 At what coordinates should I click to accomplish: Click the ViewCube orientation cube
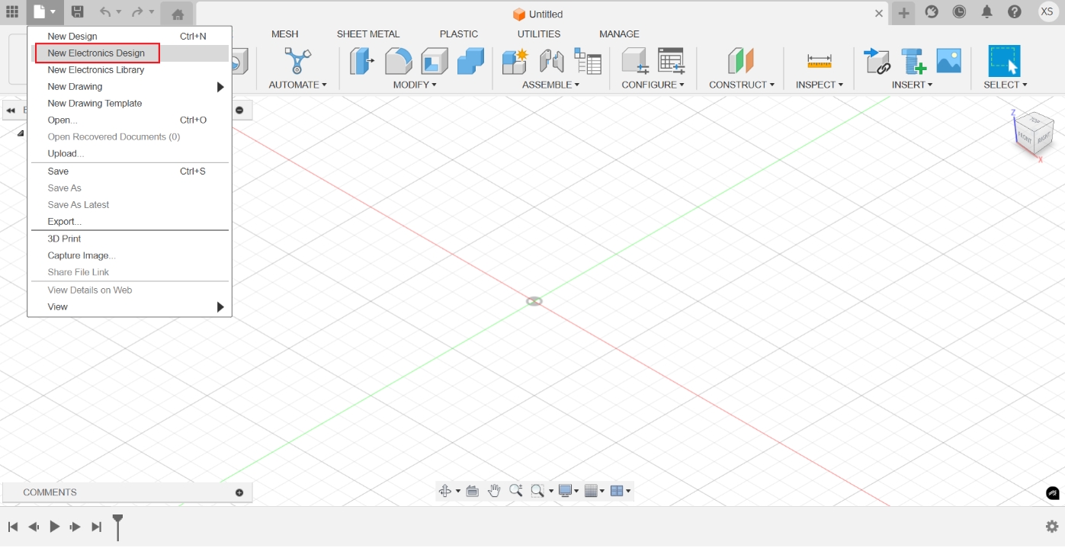1034,134
